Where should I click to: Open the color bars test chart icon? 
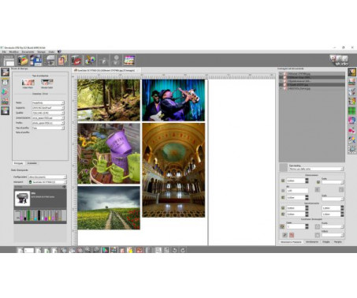(x=129, y=61)
